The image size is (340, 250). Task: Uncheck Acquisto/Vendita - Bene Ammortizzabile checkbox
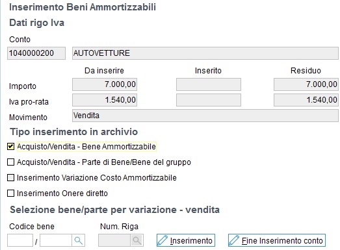10,147
